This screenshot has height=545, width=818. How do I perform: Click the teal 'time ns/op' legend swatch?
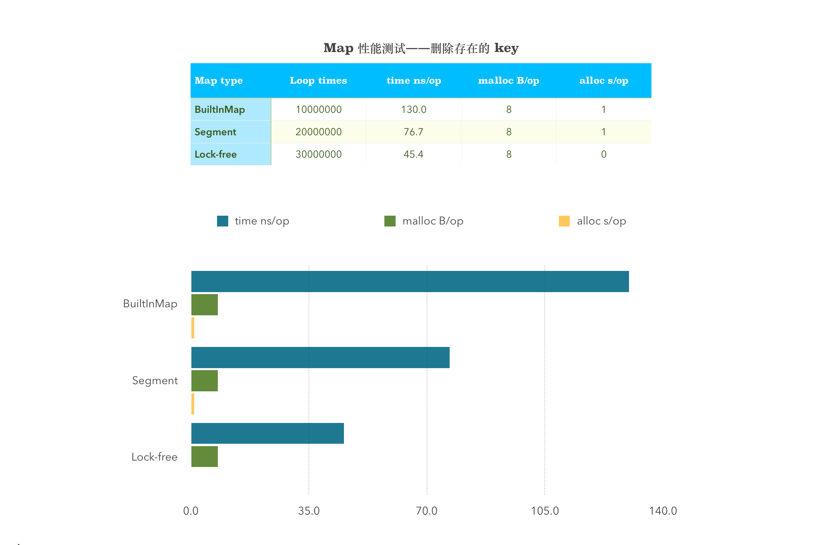pyautogui.click(x=223, y=221)
